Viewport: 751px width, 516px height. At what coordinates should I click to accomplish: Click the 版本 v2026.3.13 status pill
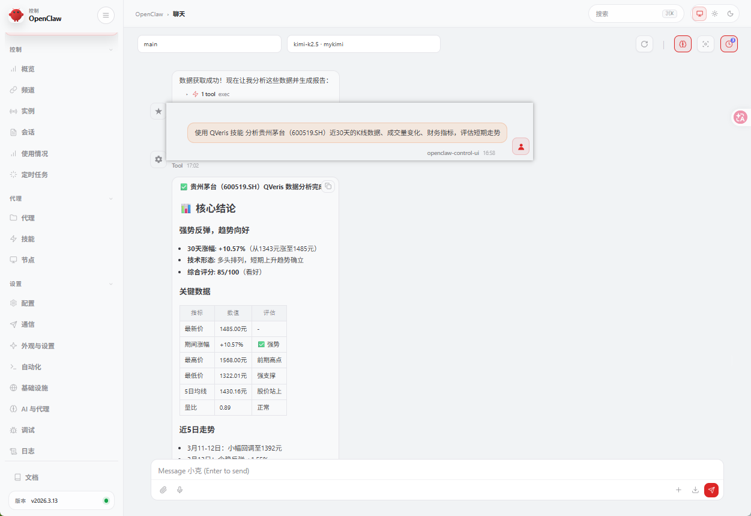pyautogui.click(x=61, y=500)
